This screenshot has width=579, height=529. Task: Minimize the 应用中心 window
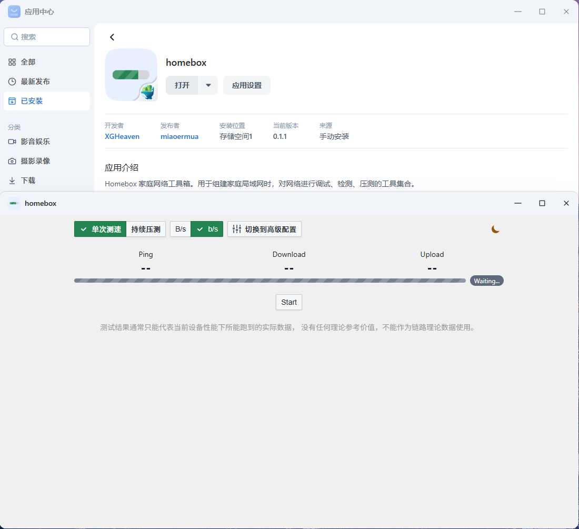518,12
